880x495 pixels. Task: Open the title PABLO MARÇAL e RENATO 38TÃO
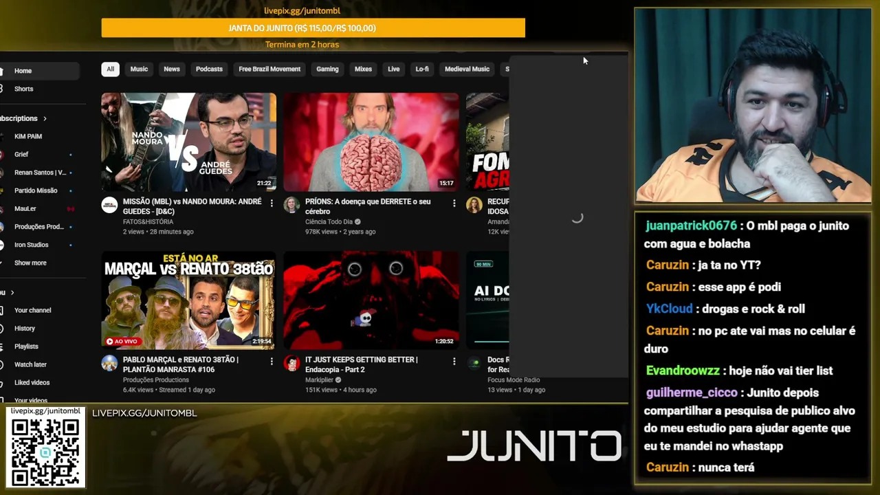181,364
